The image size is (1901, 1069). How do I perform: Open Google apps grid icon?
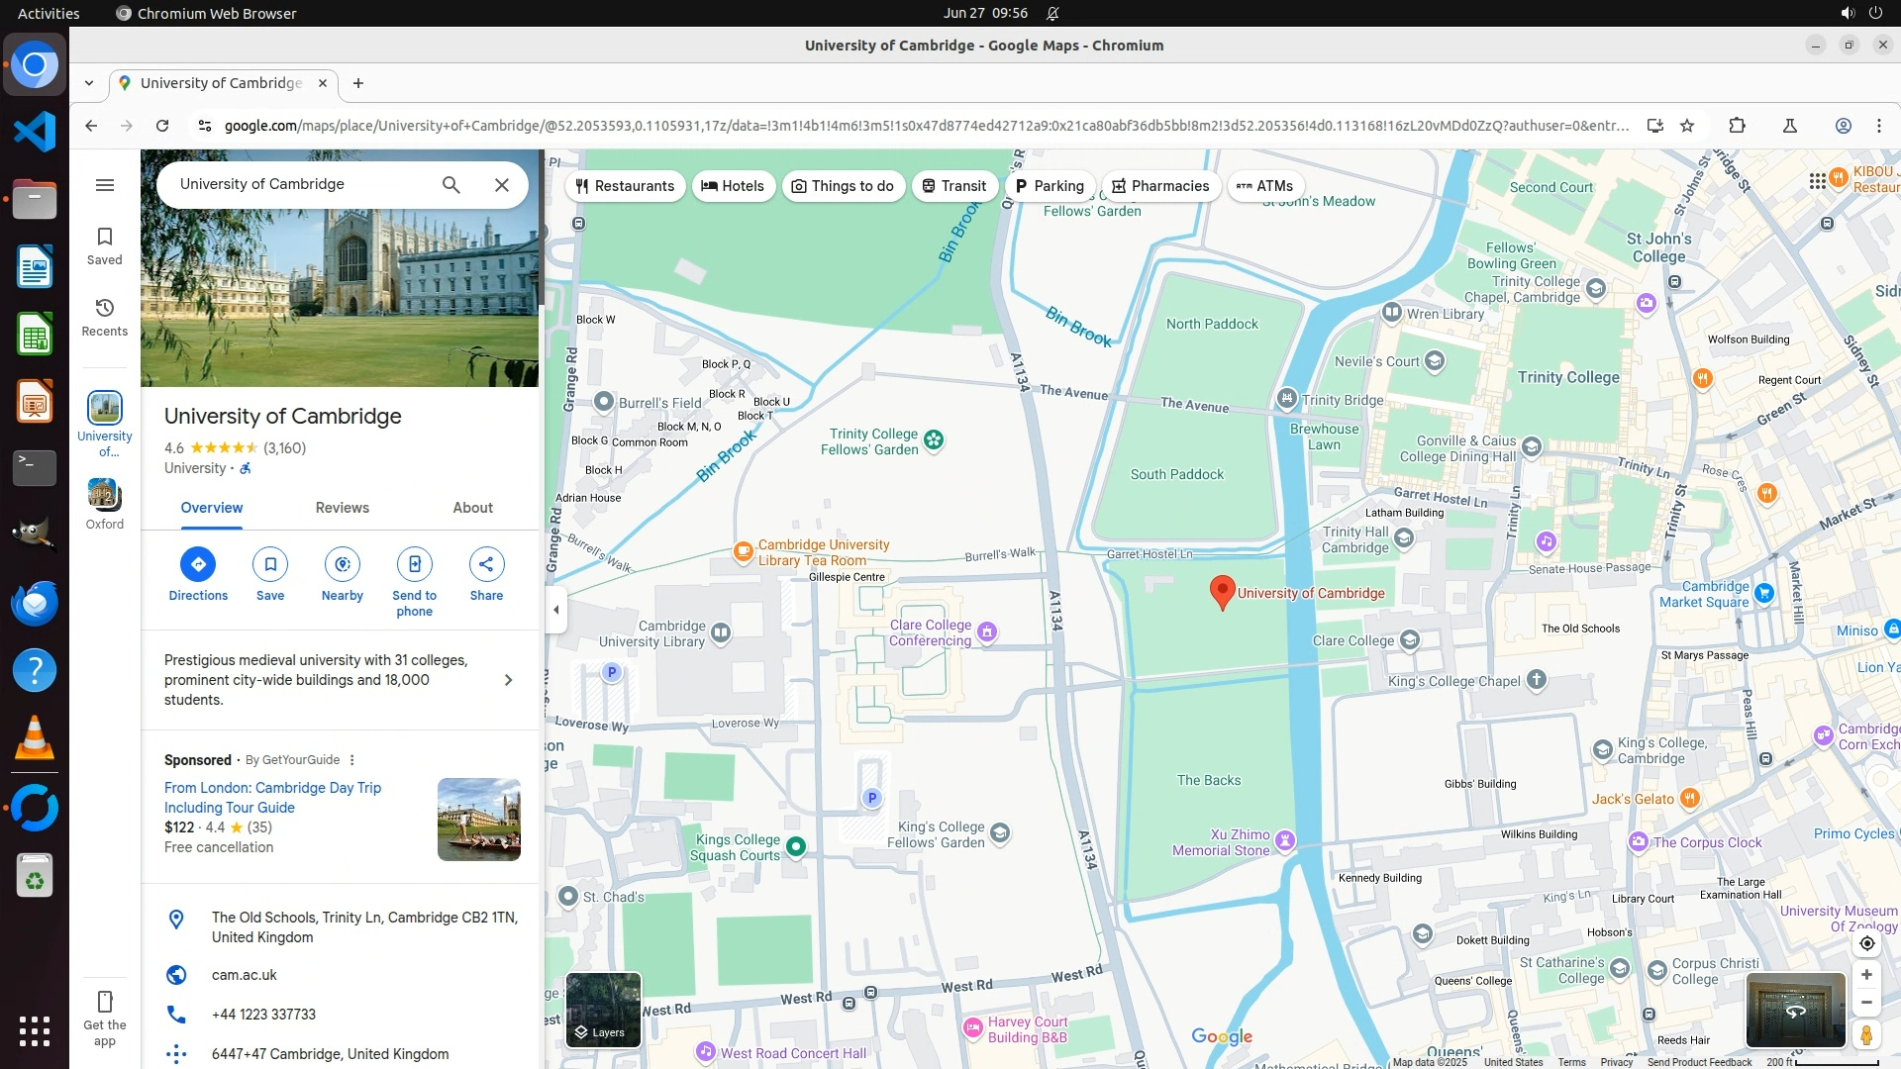click(1817, 180)
